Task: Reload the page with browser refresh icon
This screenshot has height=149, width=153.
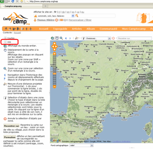Action: (x=13, y=1)
